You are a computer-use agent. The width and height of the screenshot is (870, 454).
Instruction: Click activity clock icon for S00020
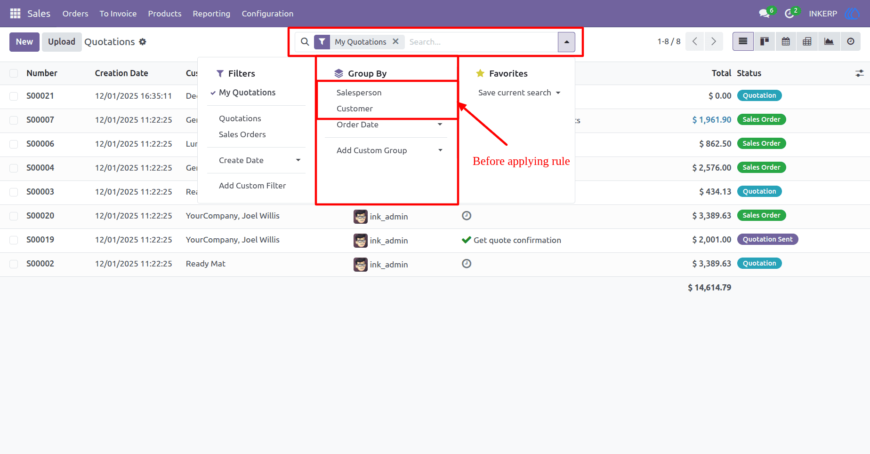[467, 216]
